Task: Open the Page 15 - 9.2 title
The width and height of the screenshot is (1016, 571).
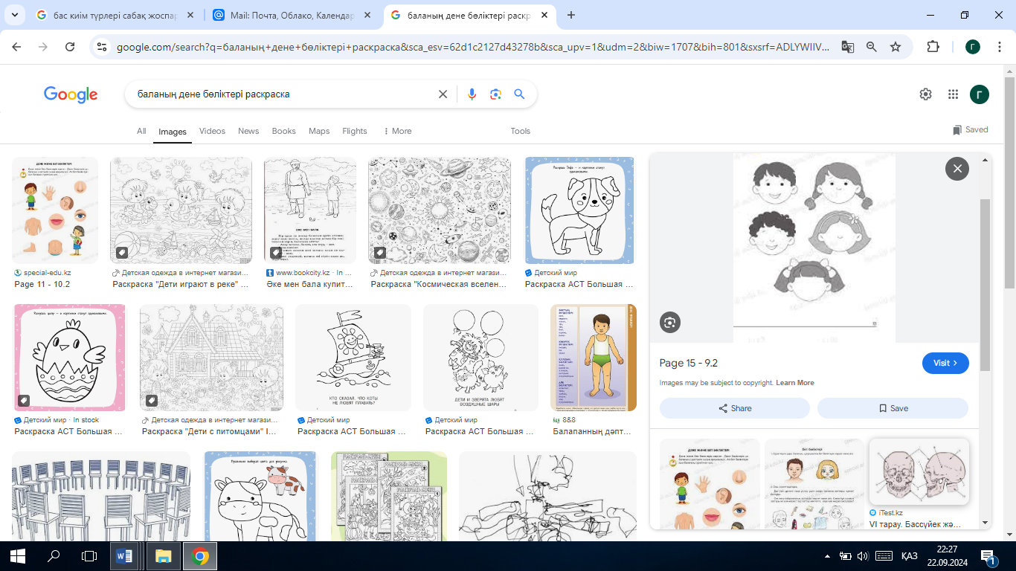Action: pos(689,363)
